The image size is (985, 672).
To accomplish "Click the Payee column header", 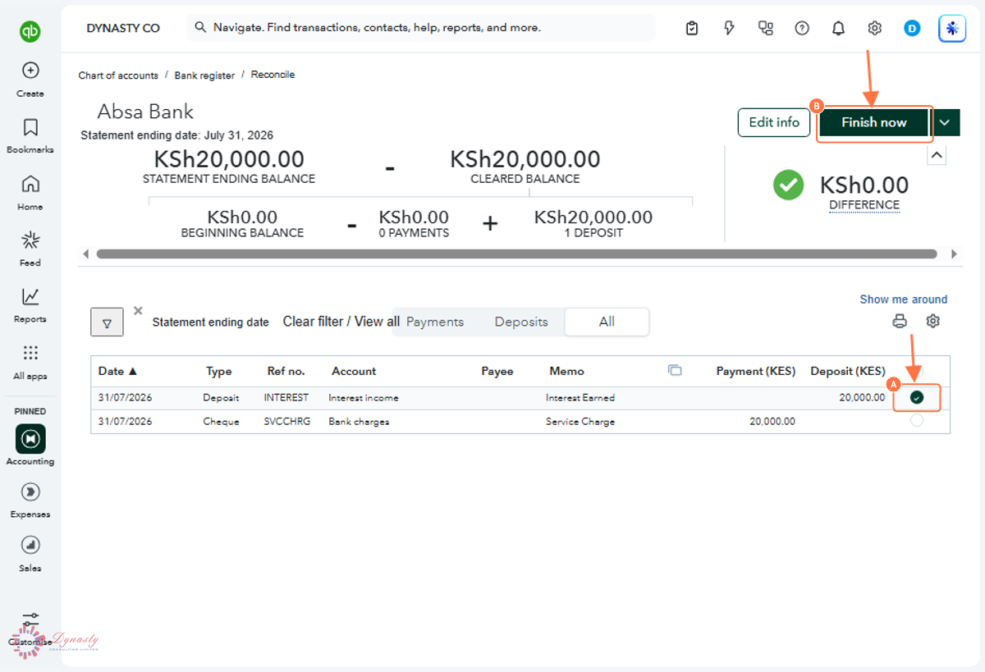I will [497, 371].
